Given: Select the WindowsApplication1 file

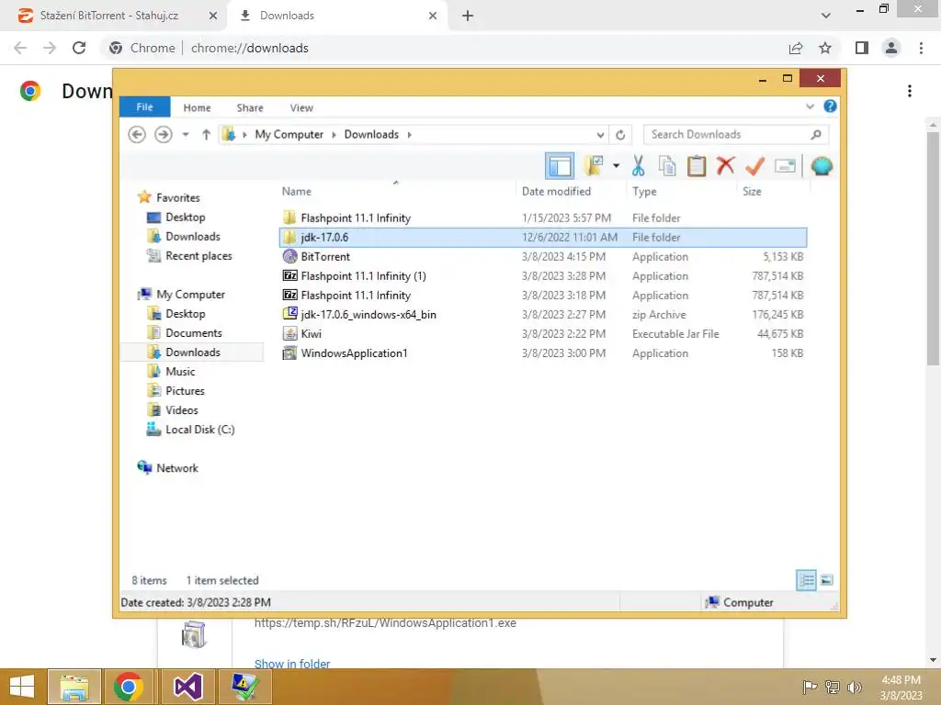Looking at the screenshot, I should click(x=543, y=353).
